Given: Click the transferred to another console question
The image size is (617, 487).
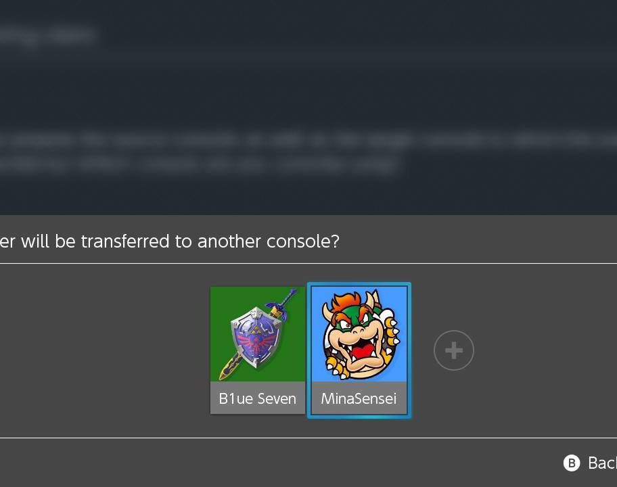Looking at the screenshot, I should point(170,241).
